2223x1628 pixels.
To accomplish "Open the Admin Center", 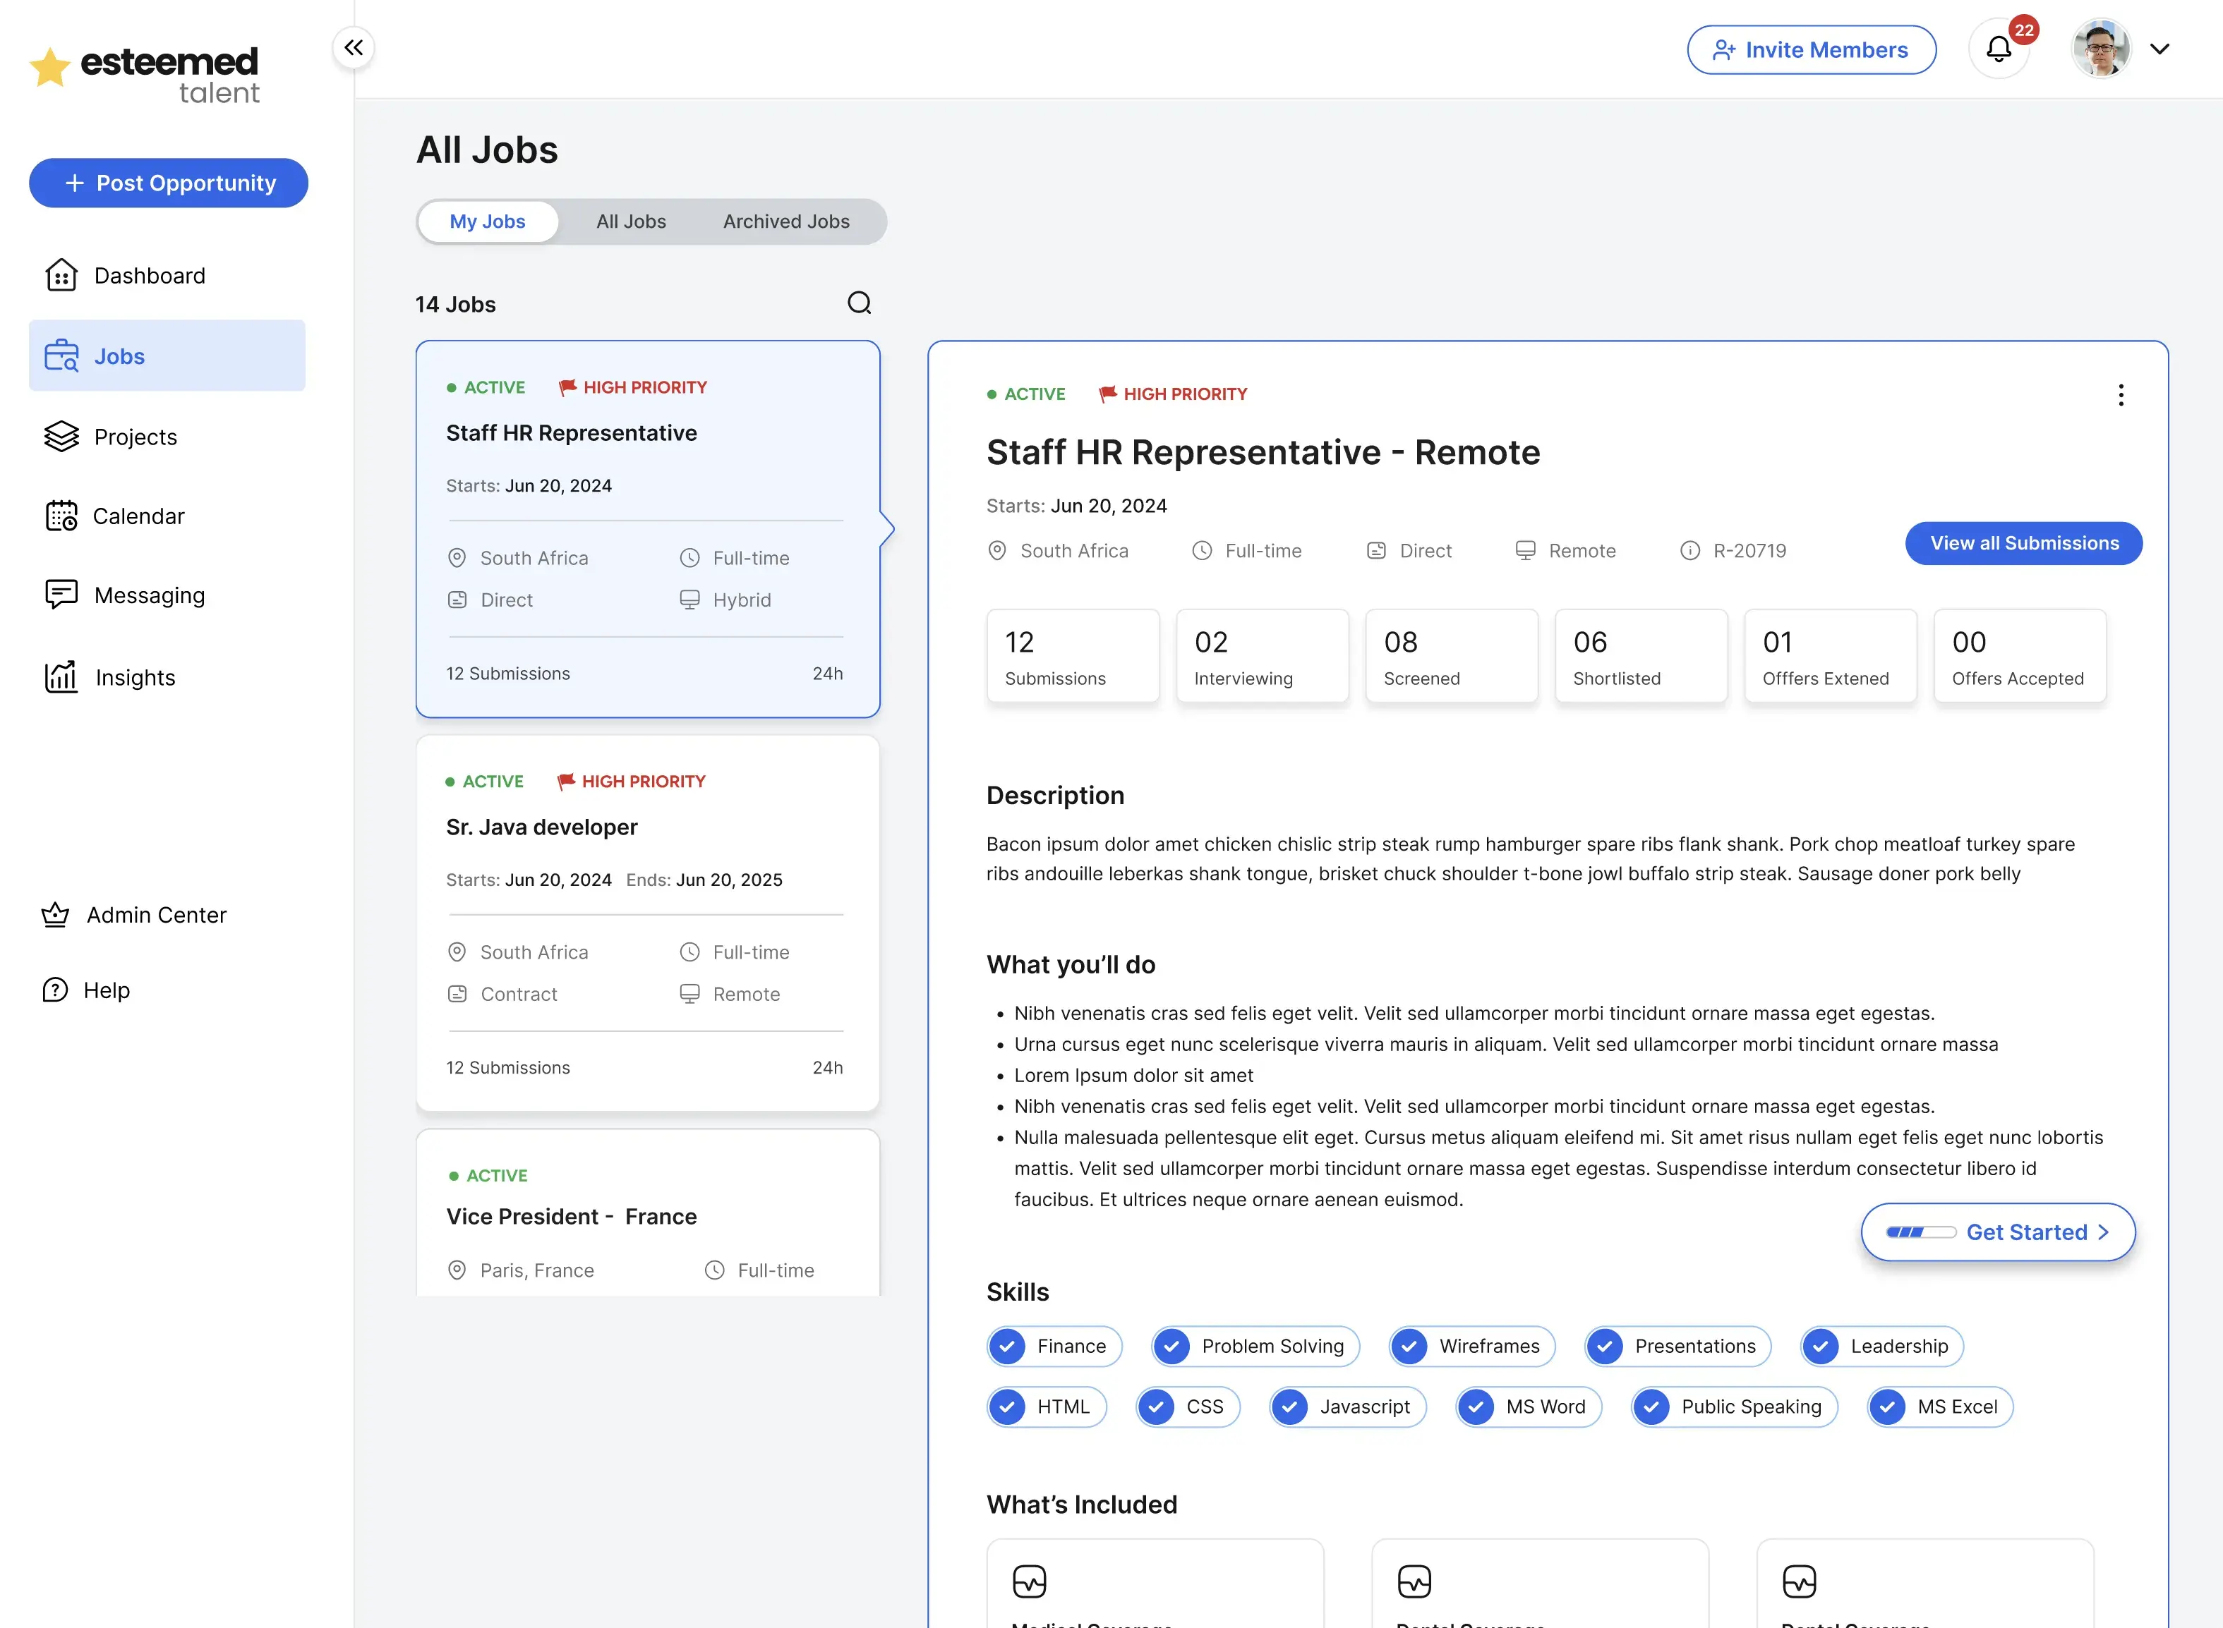I will click(156, 915).
